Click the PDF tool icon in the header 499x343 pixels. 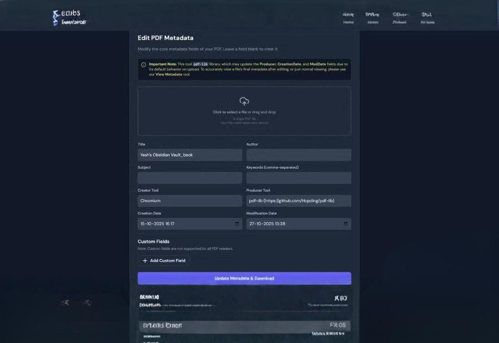55,16
